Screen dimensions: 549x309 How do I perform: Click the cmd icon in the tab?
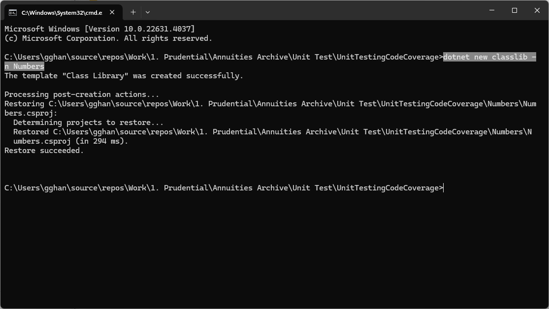[x=13, y=13]
